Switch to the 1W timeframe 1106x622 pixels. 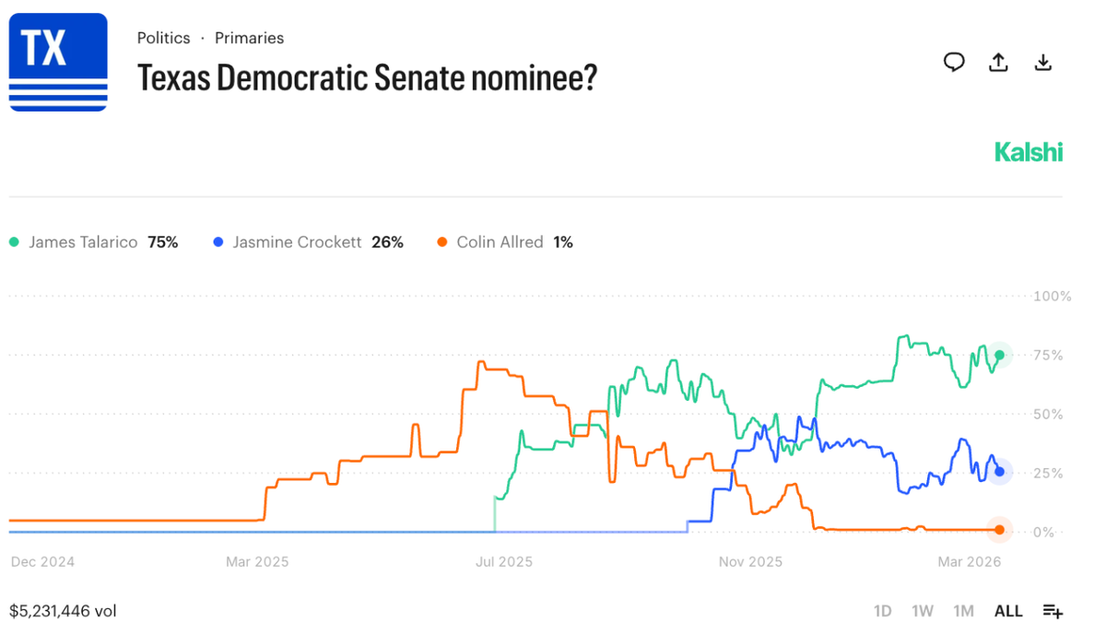click(x=922, y=610)
